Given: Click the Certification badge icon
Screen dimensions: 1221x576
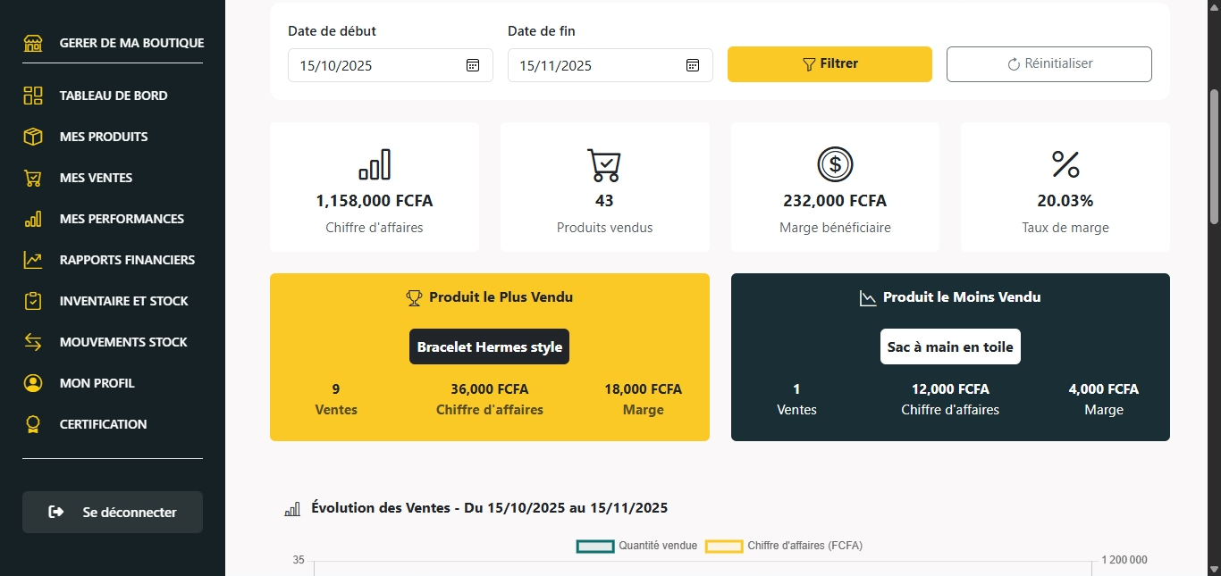Looking at the screenshot, I should pyautogui.click(x=33, y=424).
